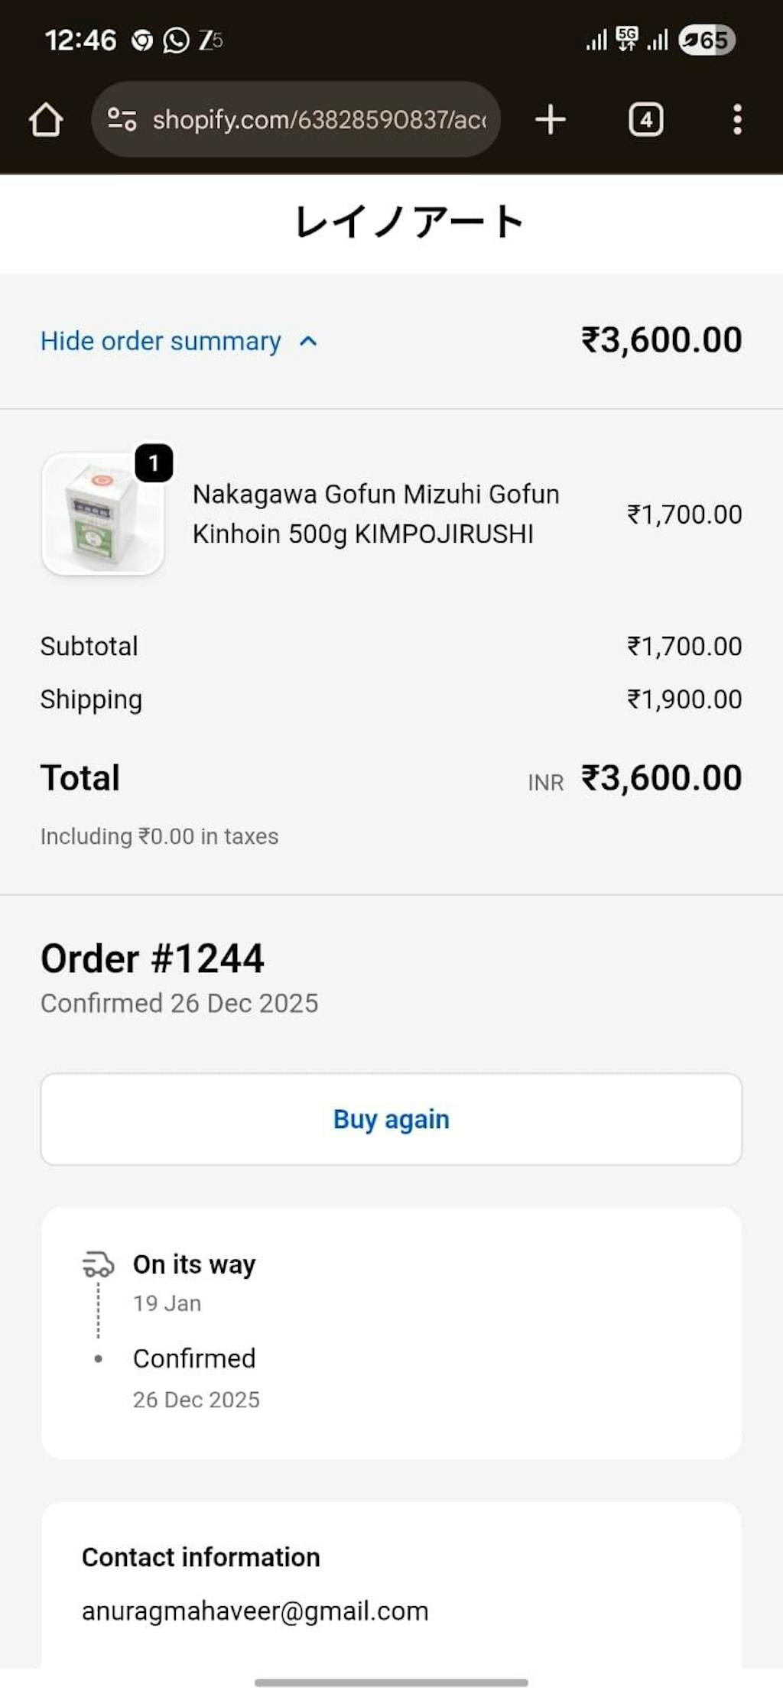Tap the anuragmahaveer@gmail.com email address
This screenshot has height=1697, width=783.
tap(255, 1611)
